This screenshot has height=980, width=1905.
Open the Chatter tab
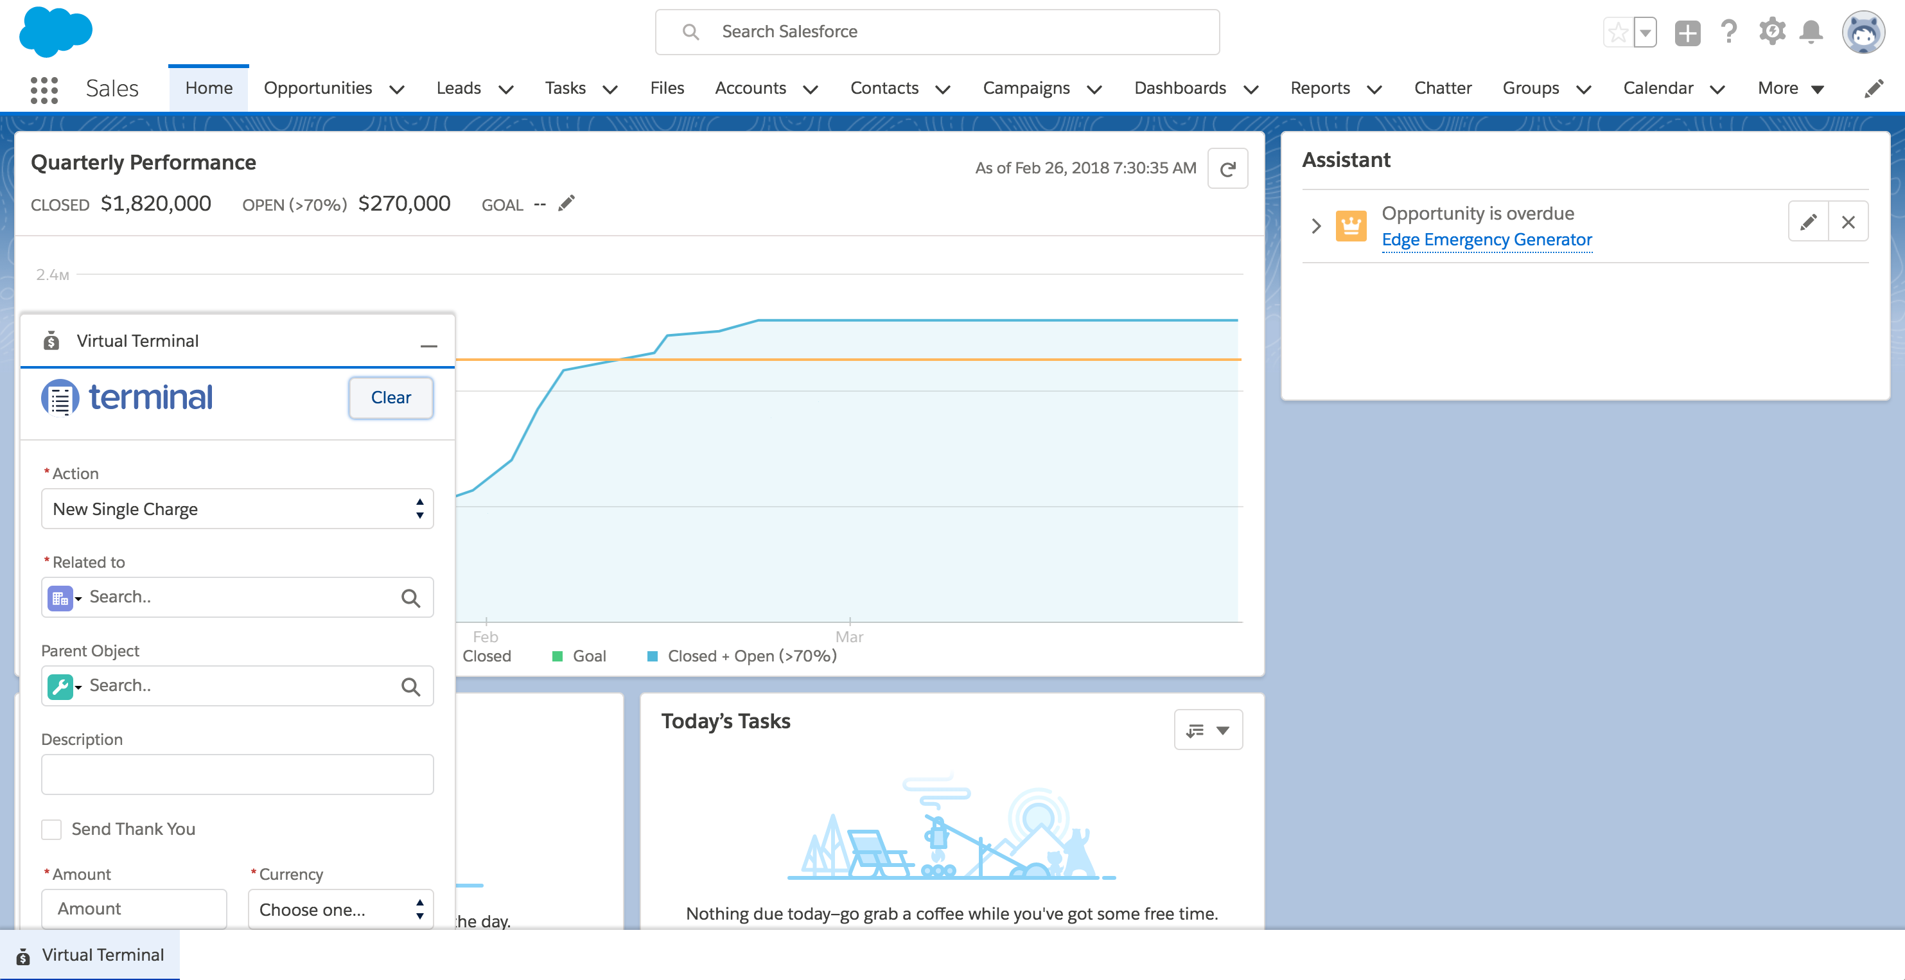pos(1442,89)
